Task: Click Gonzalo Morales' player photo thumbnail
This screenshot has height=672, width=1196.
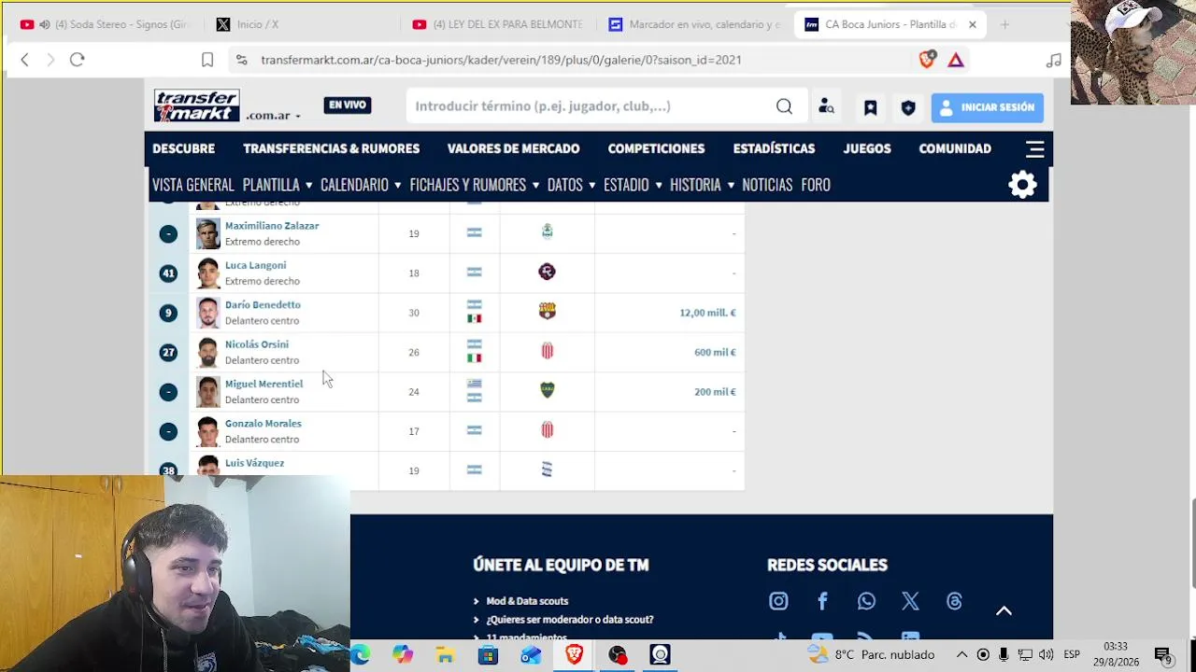Action: [207, 431]
